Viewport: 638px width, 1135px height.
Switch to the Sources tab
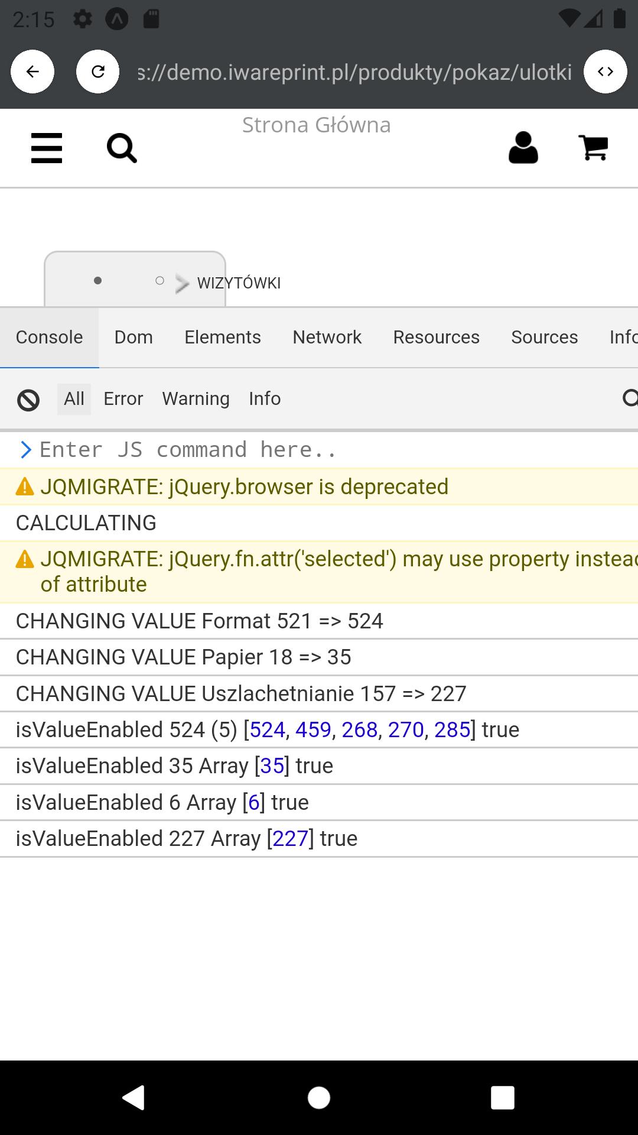click(545, 337)
